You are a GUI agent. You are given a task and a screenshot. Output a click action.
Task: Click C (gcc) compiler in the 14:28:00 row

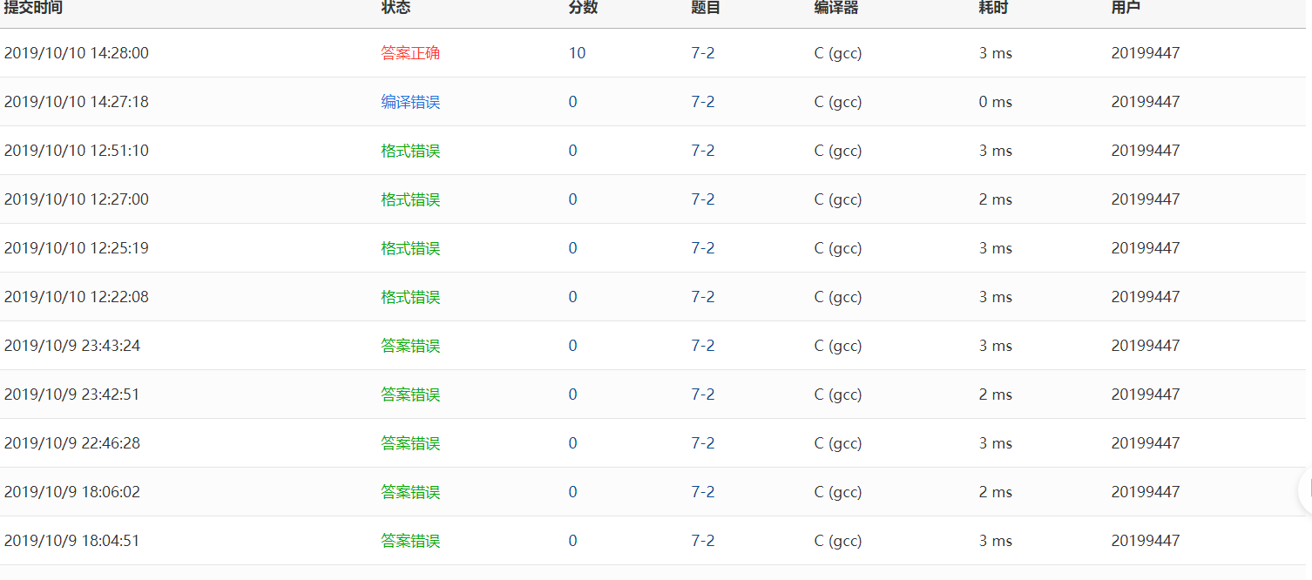[x=838, y=53]
